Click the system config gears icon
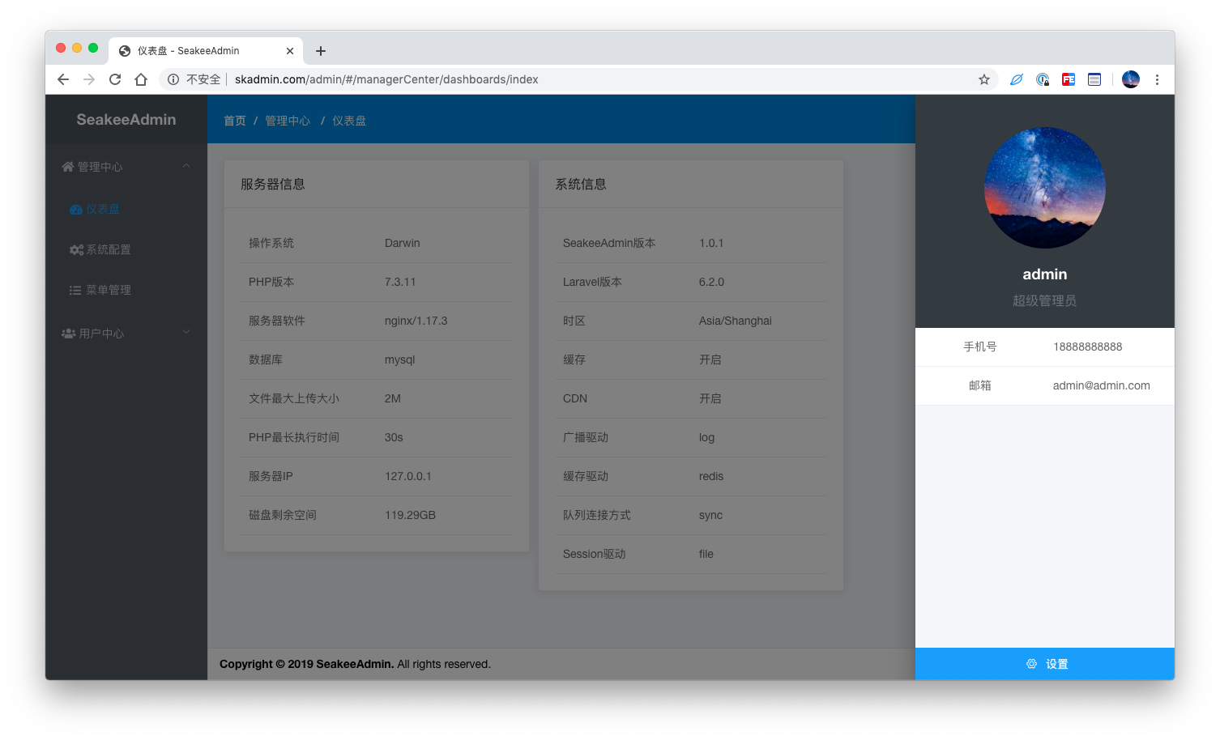The width and height of the screenshot is (1220, 740). tap(76, 250)
